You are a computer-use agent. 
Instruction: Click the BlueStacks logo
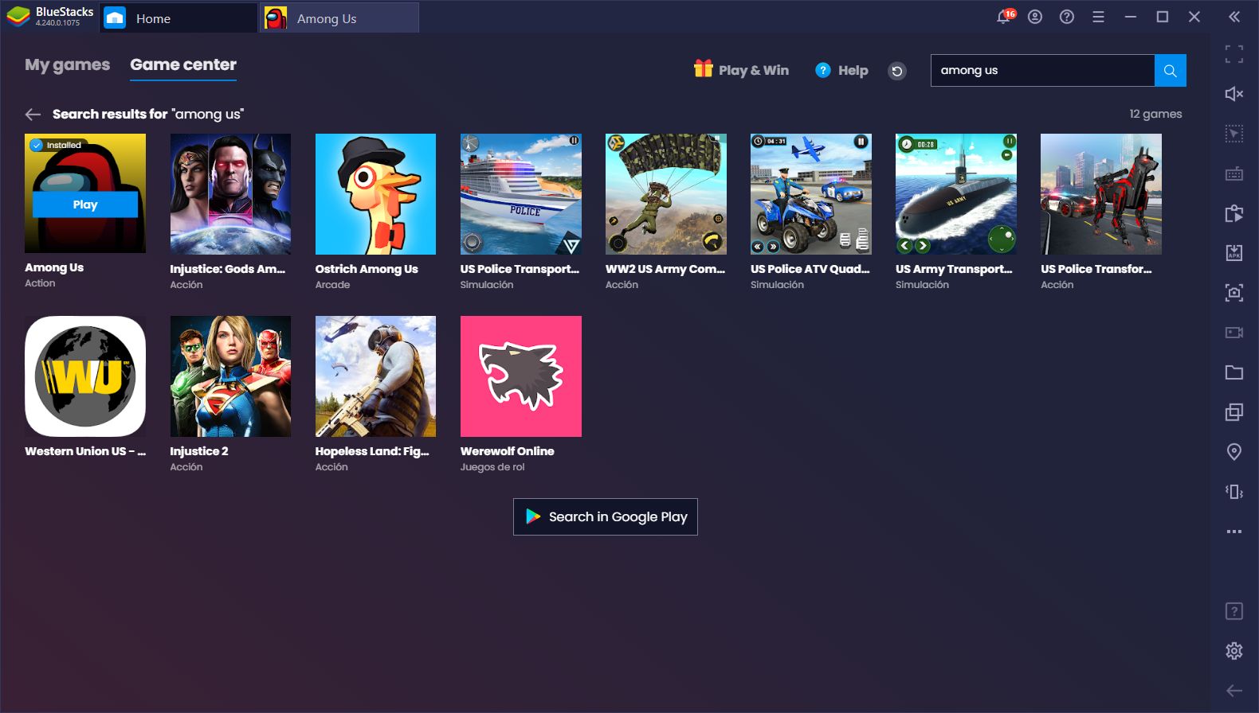click(18, 17)
